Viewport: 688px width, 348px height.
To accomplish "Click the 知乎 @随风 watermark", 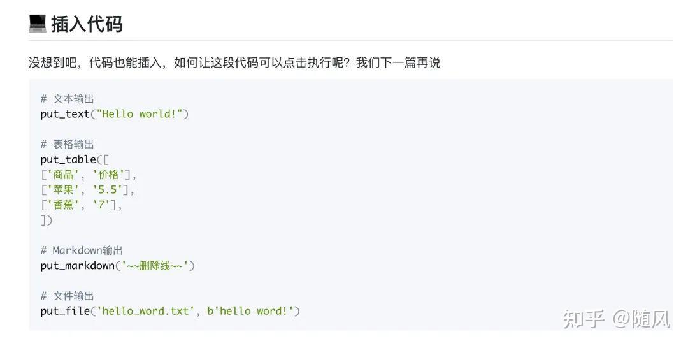I will (617, 319).
